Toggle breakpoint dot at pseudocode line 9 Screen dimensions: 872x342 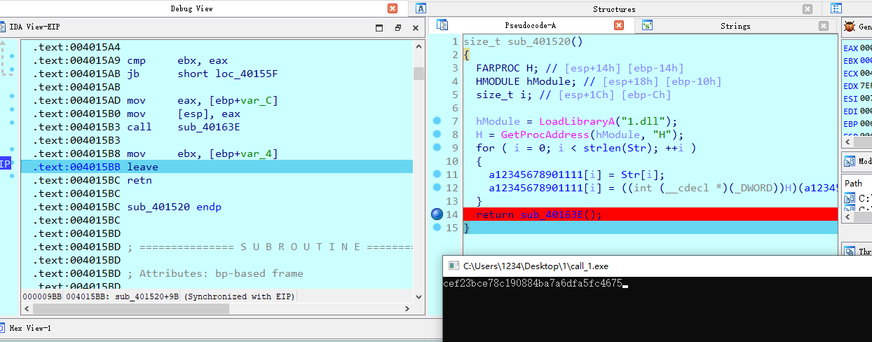[437, 148]
